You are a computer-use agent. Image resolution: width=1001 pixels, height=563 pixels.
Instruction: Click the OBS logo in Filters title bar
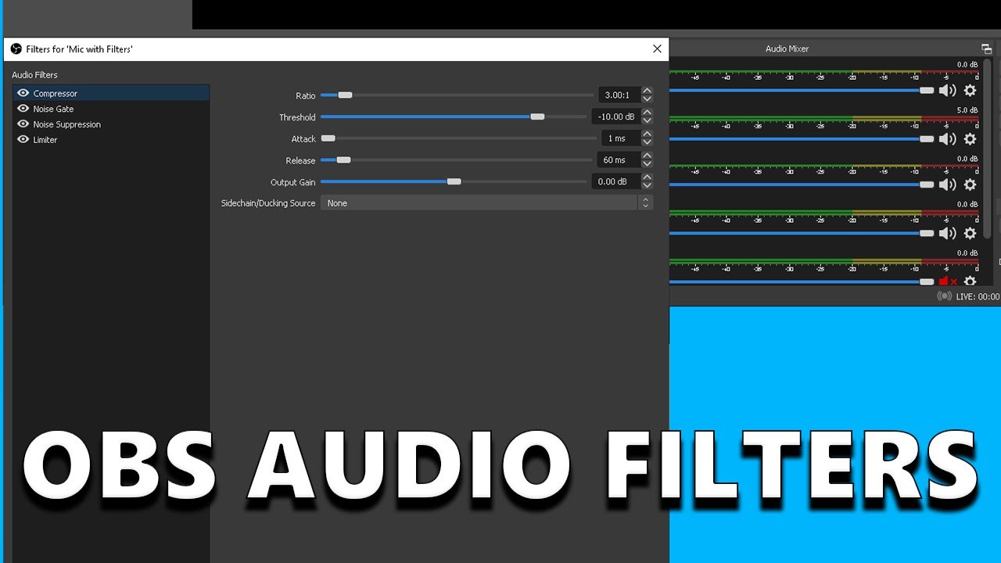(16, 48)
